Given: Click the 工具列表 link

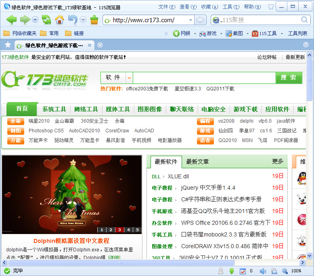Looking at the screenshot, I should tap(297, 33).
